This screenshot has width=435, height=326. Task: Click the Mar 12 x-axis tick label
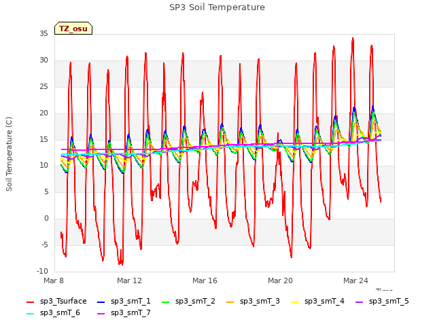129,280
